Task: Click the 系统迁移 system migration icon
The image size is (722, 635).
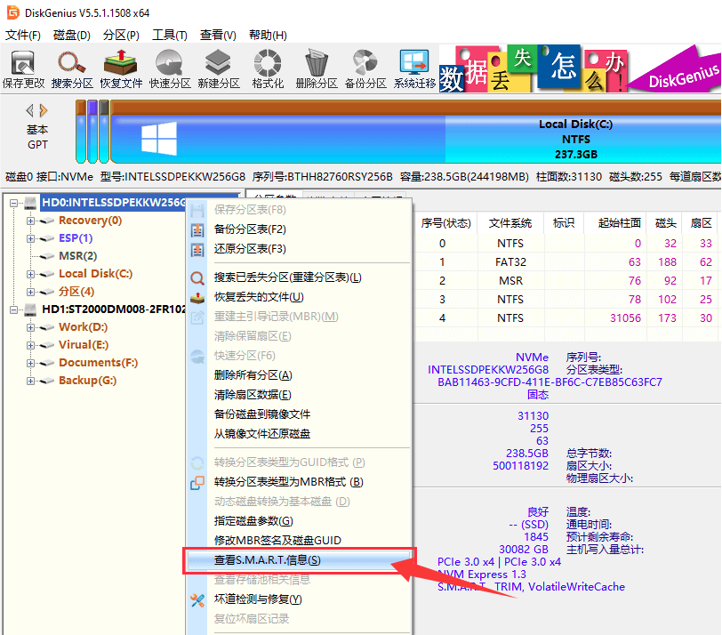Action: tap(414, 68)
